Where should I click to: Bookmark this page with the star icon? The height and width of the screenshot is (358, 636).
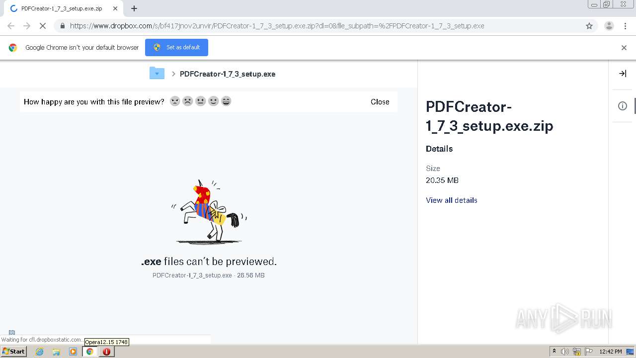[589, 26]
